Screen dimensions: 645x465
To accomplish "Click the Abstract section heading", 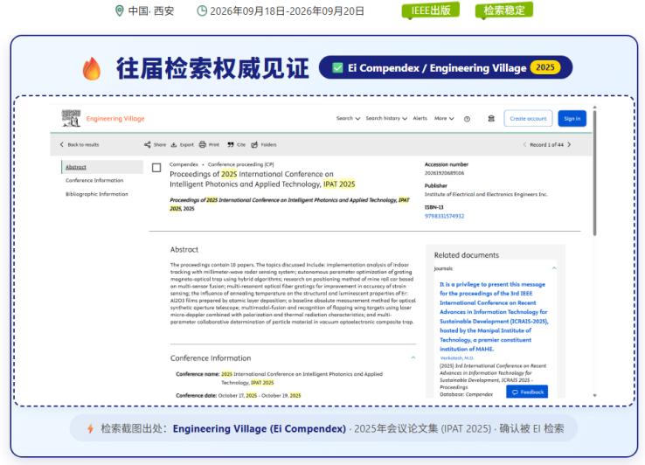I will 184,249.
